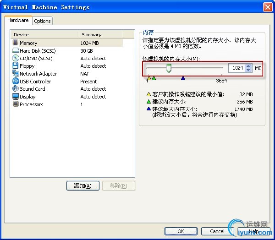The image size is (275, 240).
Task: Open Help with the Help button
Action: [254, 231]
